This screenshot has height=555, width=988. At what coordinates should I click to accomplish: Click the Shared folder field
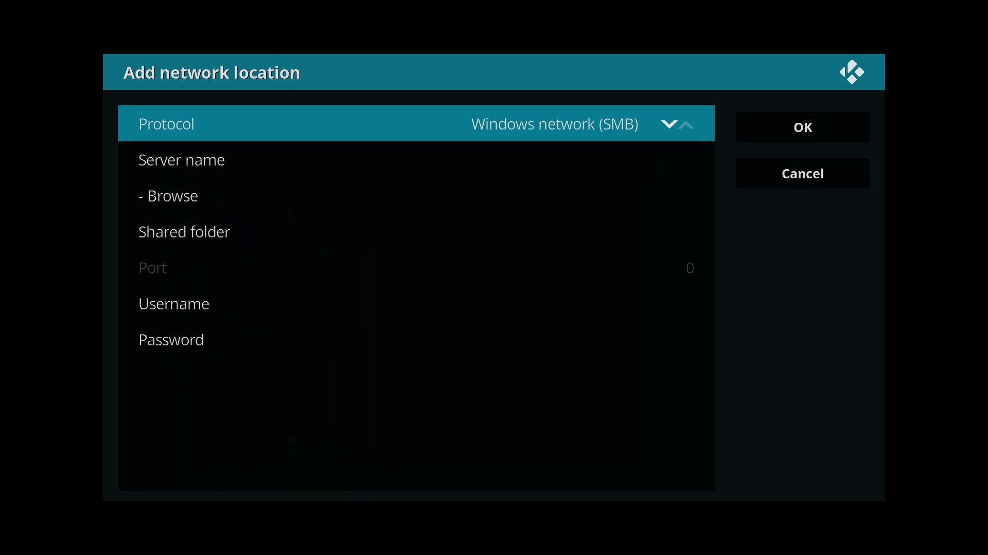click(416, 232)
